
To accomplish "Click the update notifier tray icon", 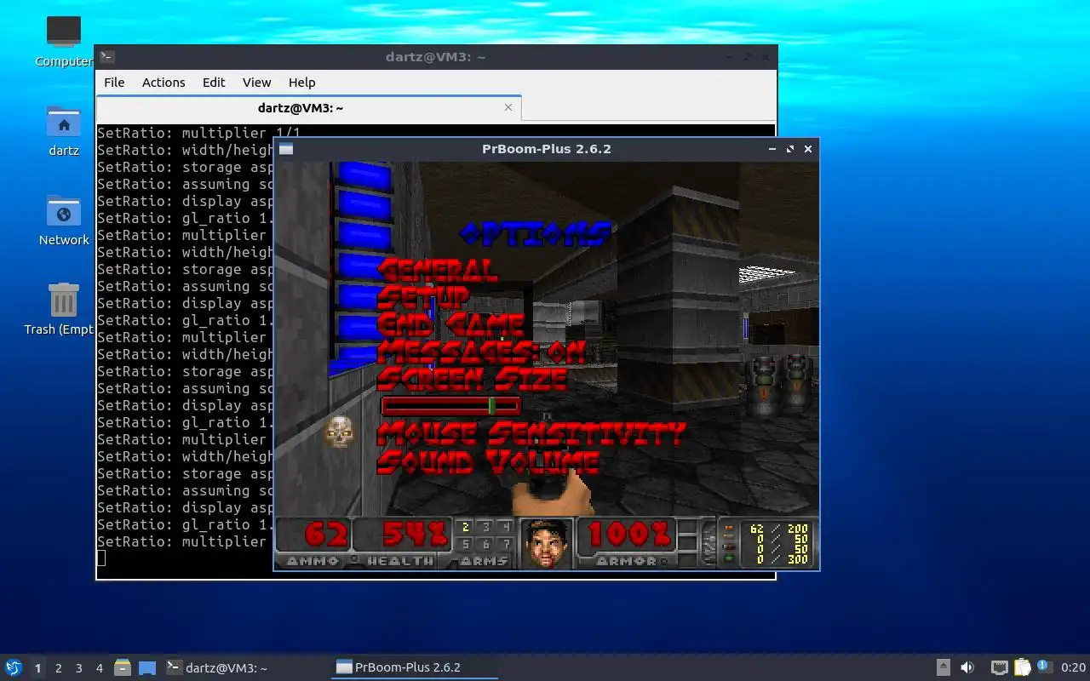I will [1044, 667].
